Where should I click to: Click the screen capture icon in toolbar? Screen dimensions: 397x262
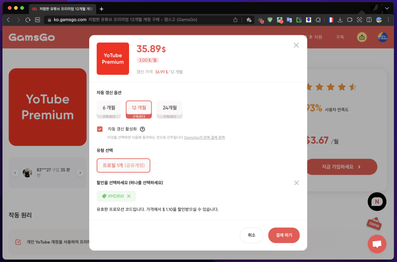pyautogui.click(x=359, y=20)
